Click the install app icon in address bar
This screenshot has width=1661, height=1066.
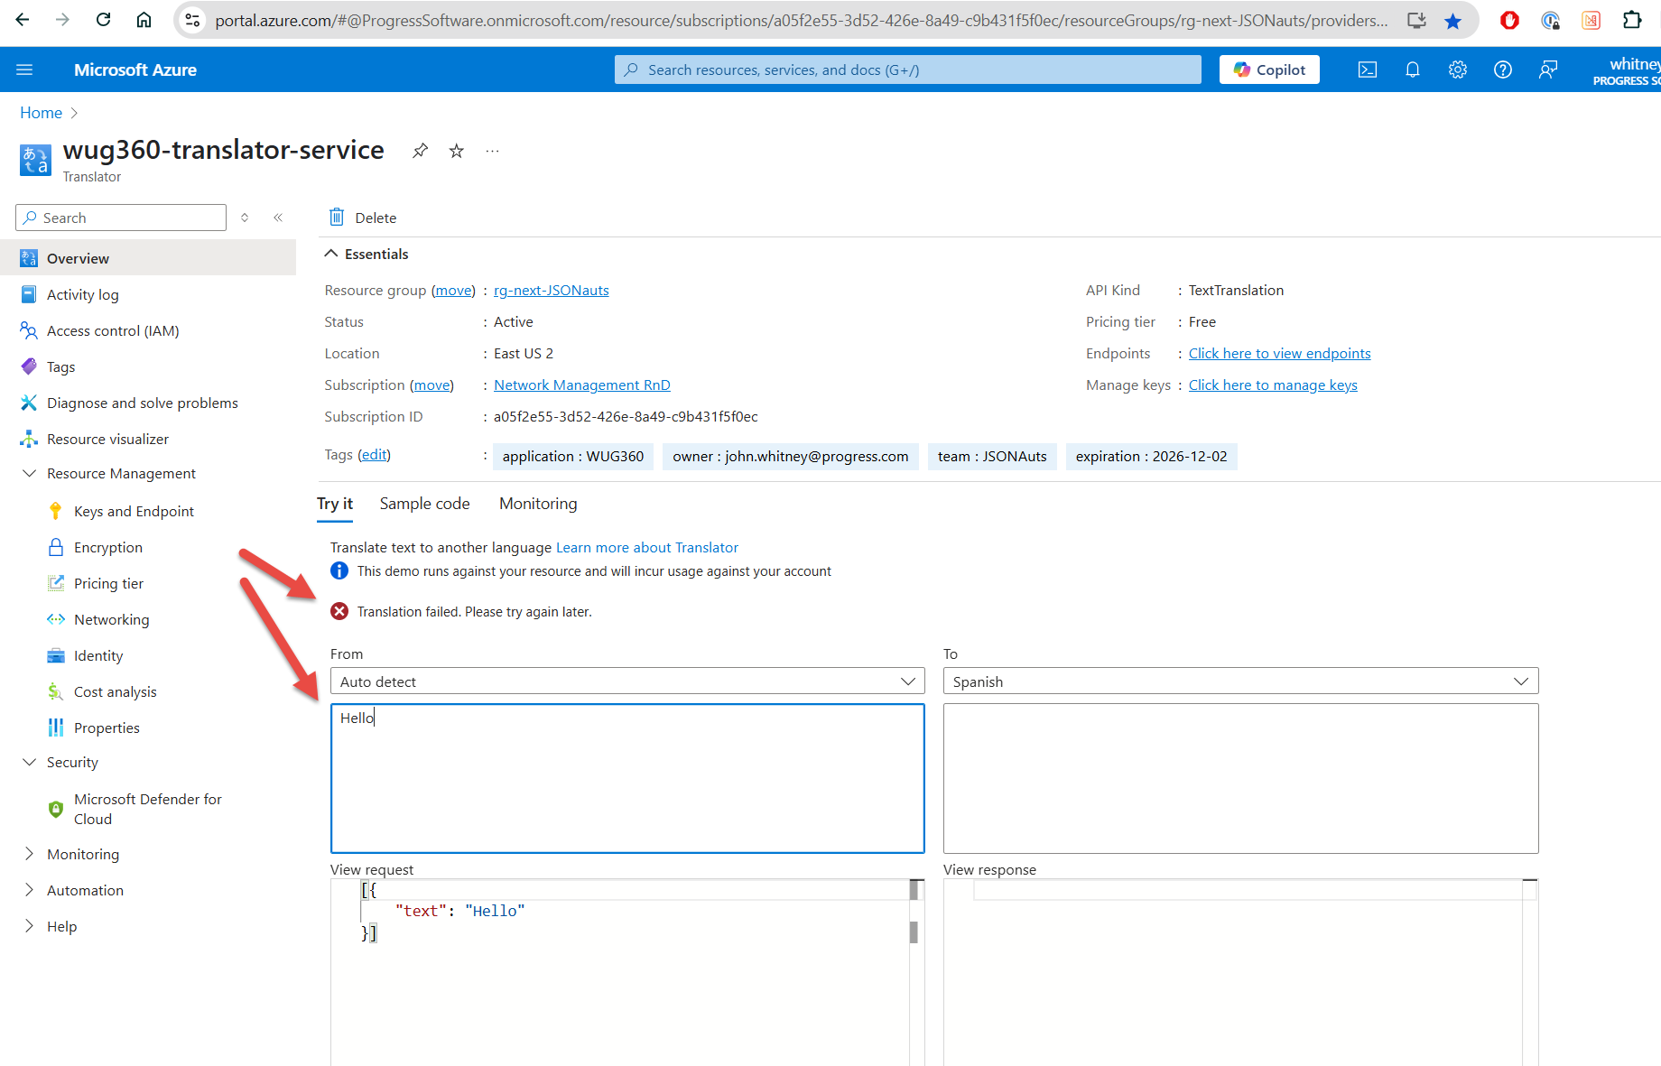pos(1416,21)
